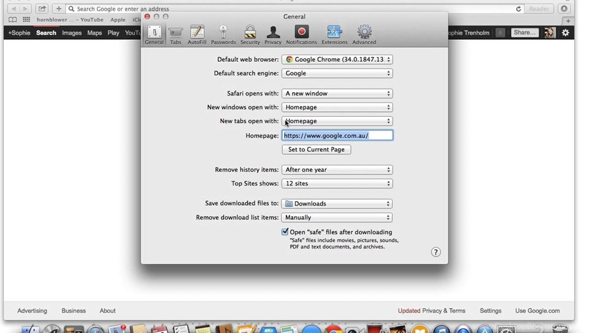Open the Default web browser dropdown
Screen dimensions: 589x333
(337, 59)
